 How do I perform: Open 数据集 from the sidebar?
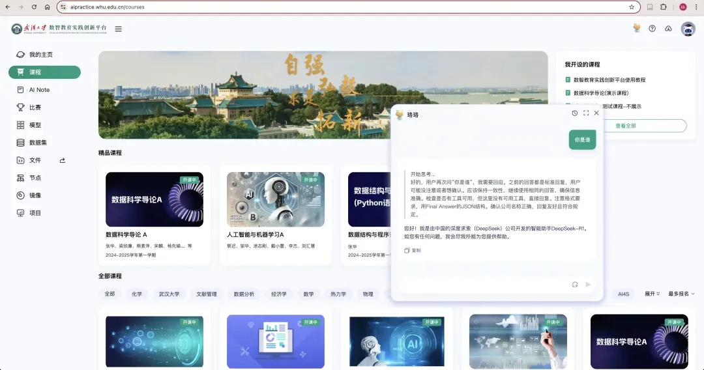tap(38, 143)
